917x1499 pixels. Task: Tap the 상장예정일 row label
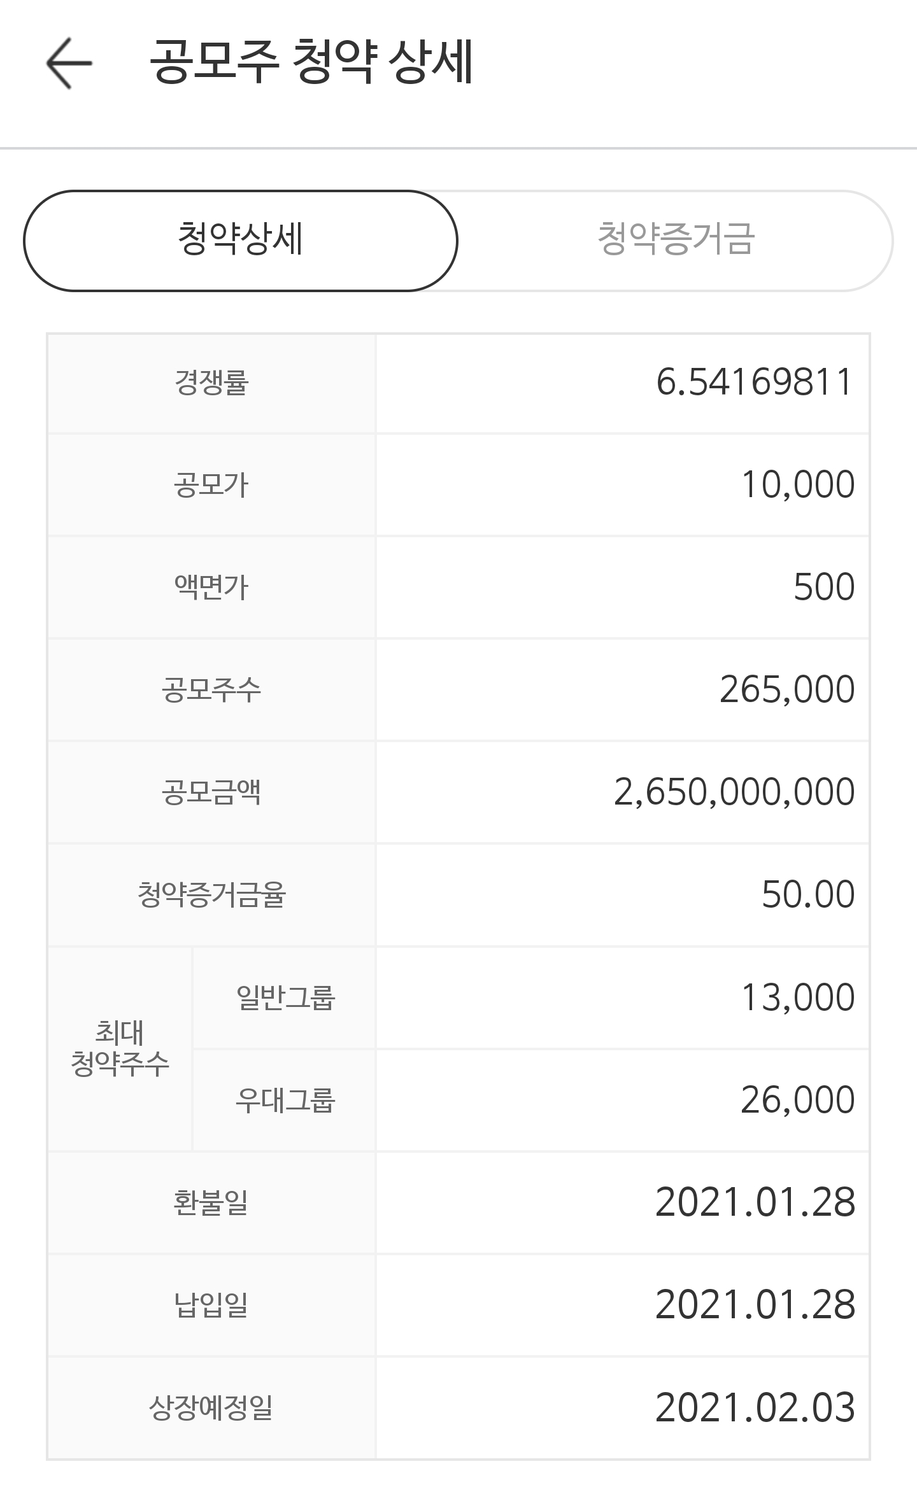click(x=211, y=1407)
